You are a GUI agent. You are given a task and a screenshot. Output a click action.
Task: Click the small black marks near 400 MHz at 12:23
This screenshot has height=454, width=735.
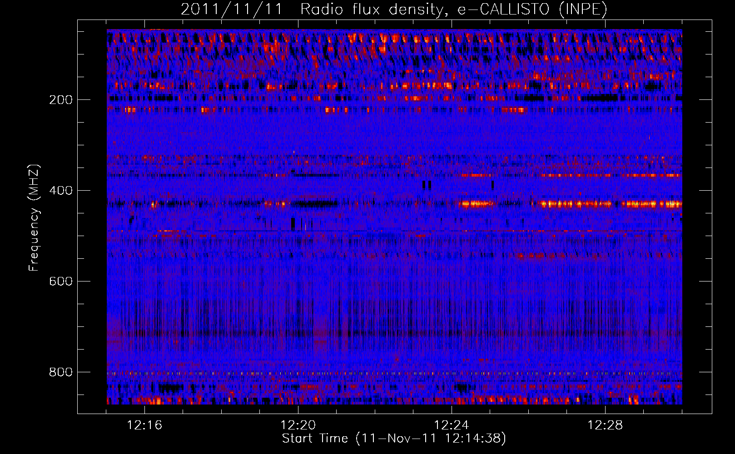pyautogui.click(x=427, y=185)
